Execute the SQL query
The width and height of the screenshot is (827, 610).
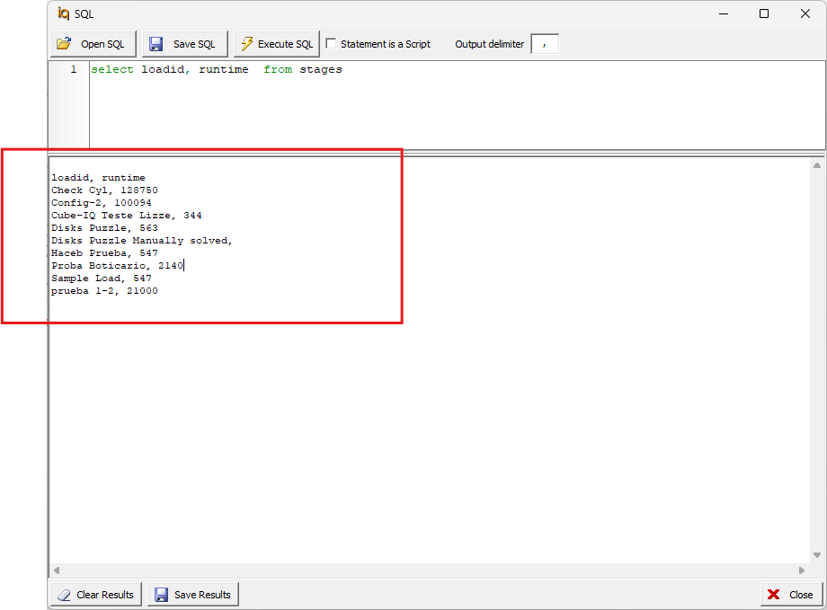click(x=276, y=43)
